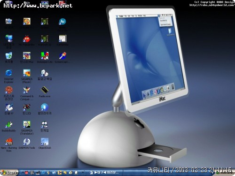235x176 pixels.
Task: Launch the BuddyBuddy messenger shortcut
Action: 9,125
